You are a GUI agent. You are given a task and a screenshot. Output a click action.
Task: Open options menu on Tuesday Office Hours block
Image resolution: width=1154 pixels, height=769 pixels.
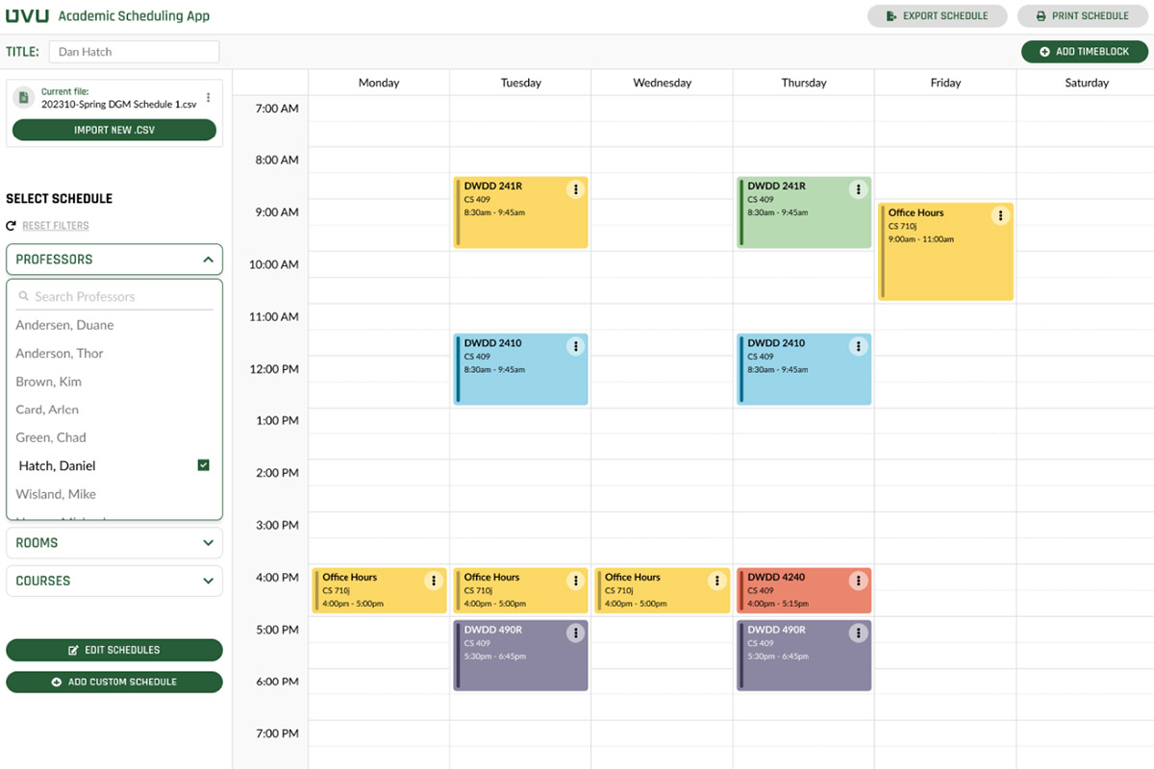[x=575, y=581]
